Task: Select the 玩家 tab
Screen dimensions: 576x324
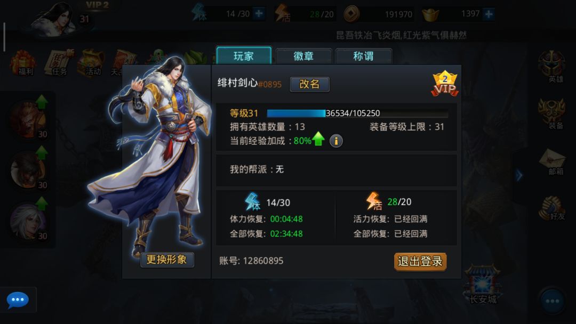Action: pos(244,56)
